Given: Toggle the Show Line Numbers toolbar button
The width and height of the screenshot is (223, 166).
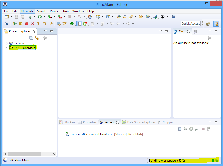Looking at the screenshot, I should pos(79,24).
